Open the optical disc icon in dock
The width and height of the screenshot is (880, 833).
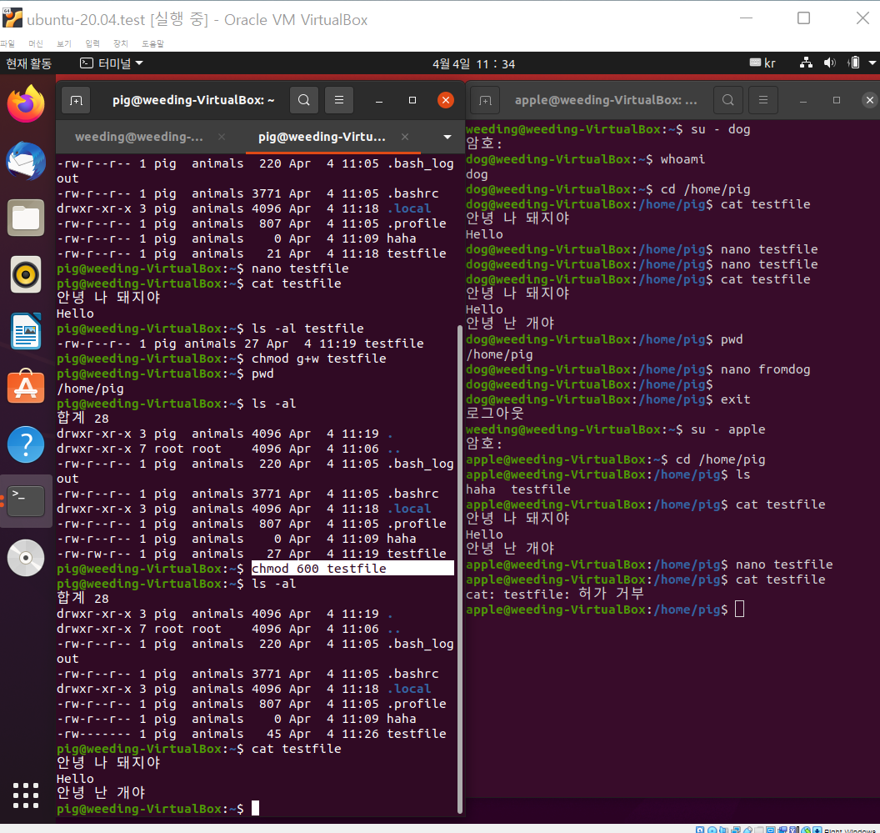(x=26, y=558)
